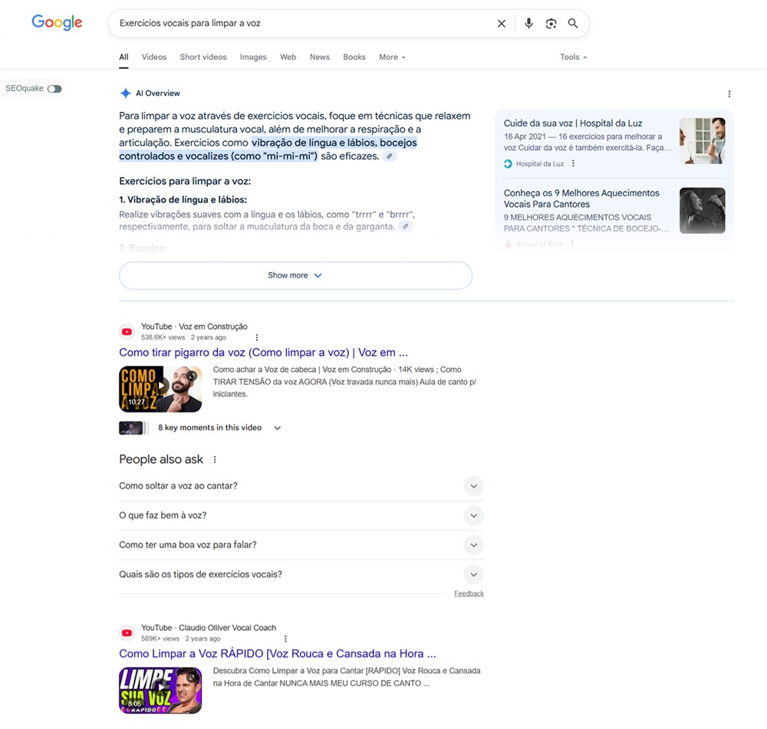This screenshot has height=729, width=767.
Task: Switch to the Images tab
Action: click(x=253, y=57)
